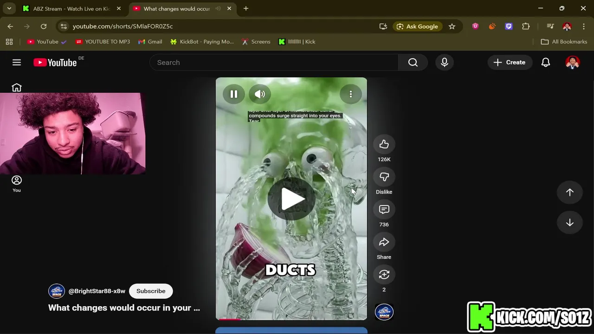The image size is (594, 334).
Task: Go to the next Short with down arrow
Action: 569,223
